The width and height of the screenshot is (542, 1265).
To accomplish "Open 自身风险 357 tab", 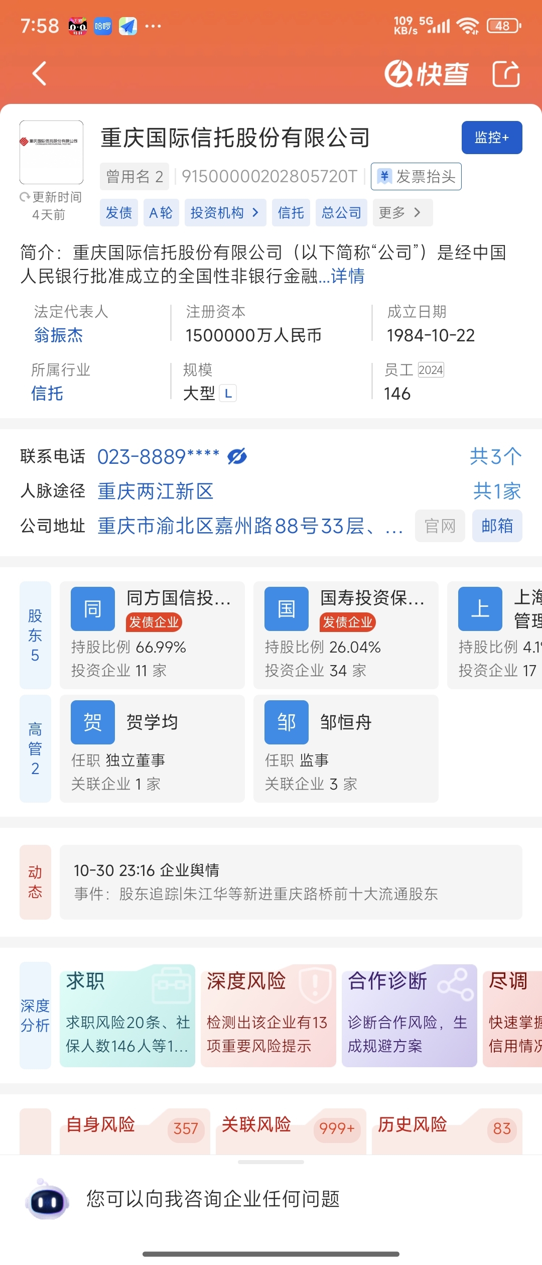I will click(x=135, y=1130).
